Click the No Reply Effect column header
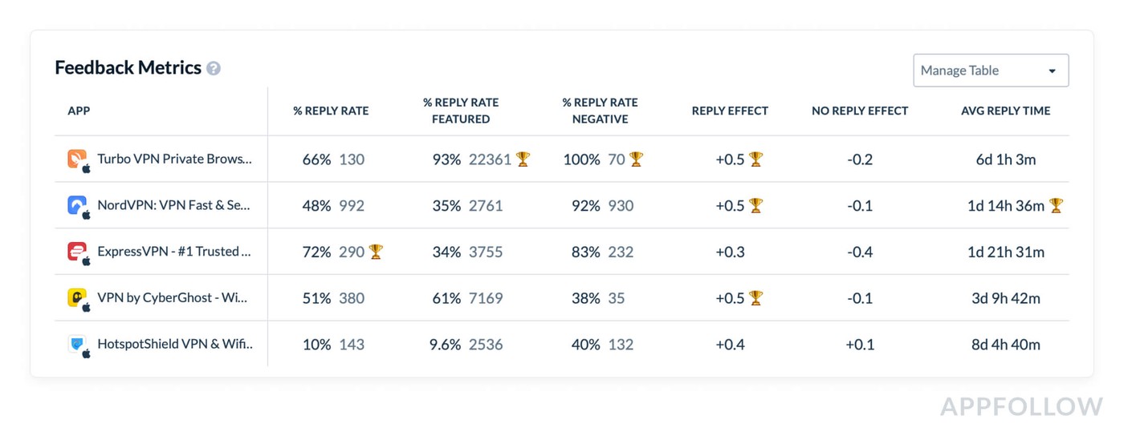Screen dimensions: 1124x436 pyautogui.click(x=860, y=111)
